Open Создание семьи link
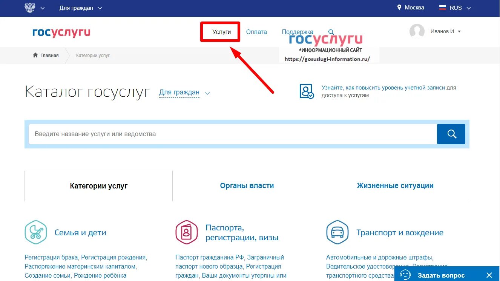The height and width of the screenshot is (281, 500). click(x=48, y=276)
